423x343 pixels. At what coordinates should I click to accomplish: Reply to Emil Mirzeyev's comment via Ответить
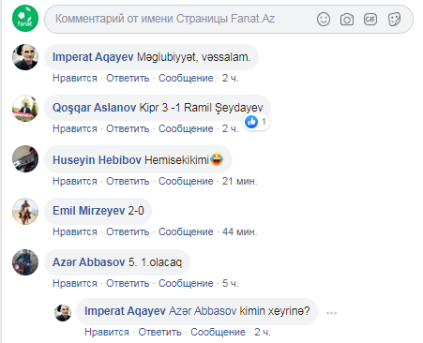point(128,231)
